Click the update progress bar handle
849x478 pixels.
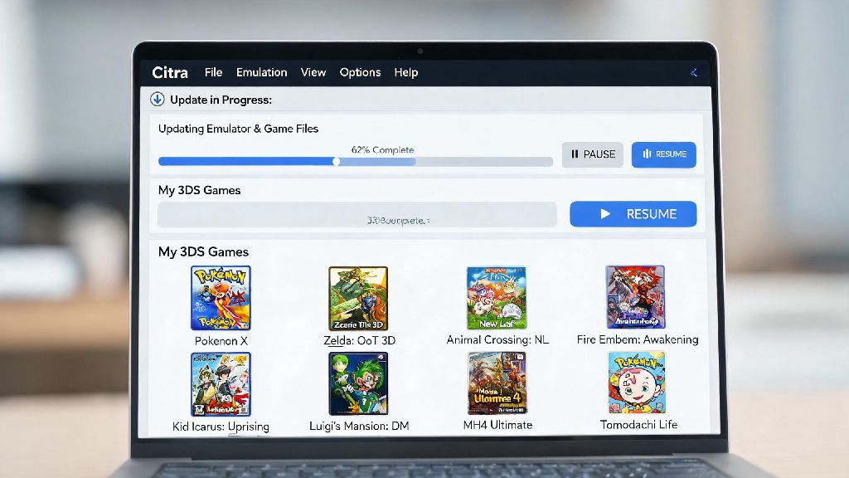click(x=337, y=162)
